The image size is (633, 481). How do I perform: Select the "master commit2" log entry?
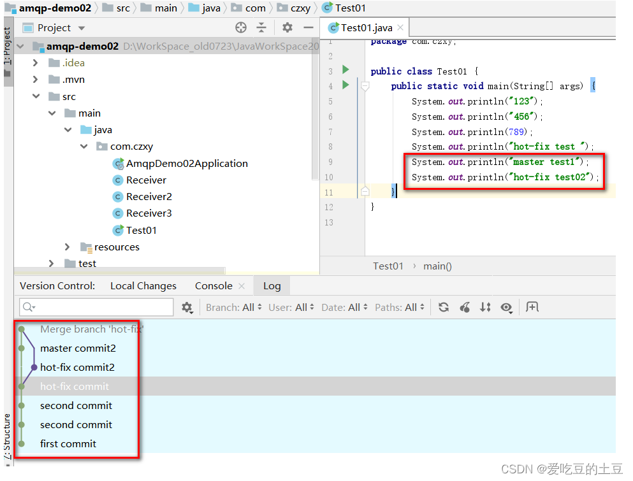point(78,348)
